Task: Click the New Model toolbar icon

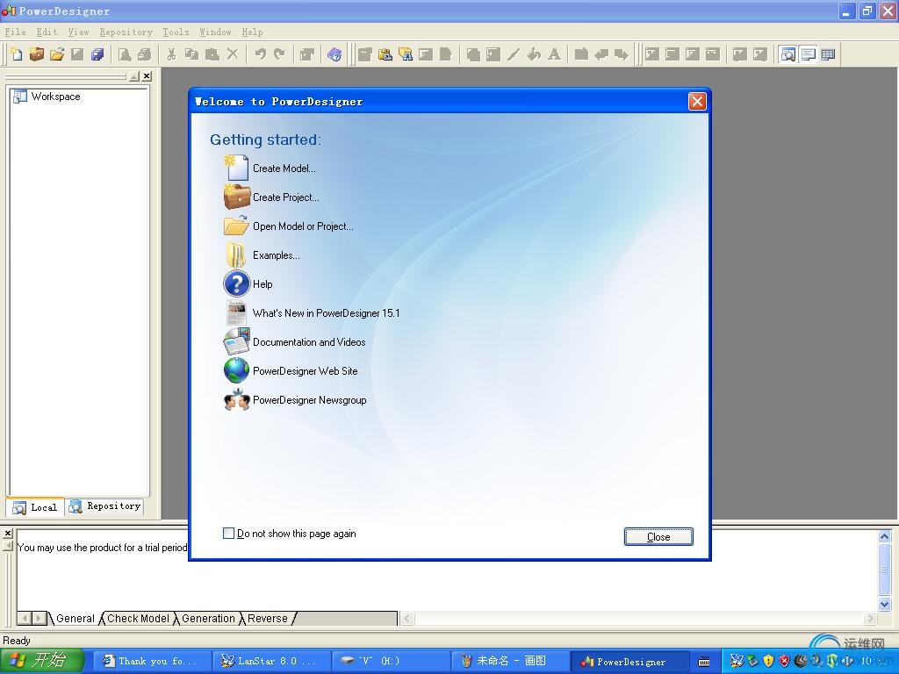Action: [17, 54]
